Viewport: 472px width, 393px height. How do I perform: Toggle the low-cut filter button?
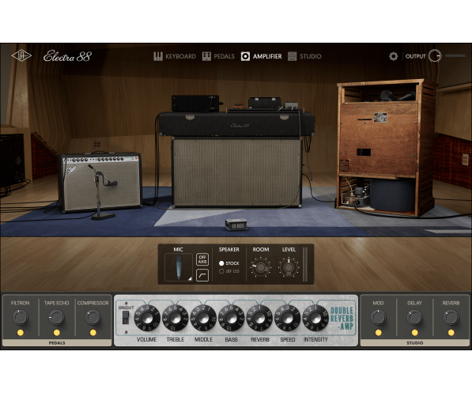pos(202,275)
